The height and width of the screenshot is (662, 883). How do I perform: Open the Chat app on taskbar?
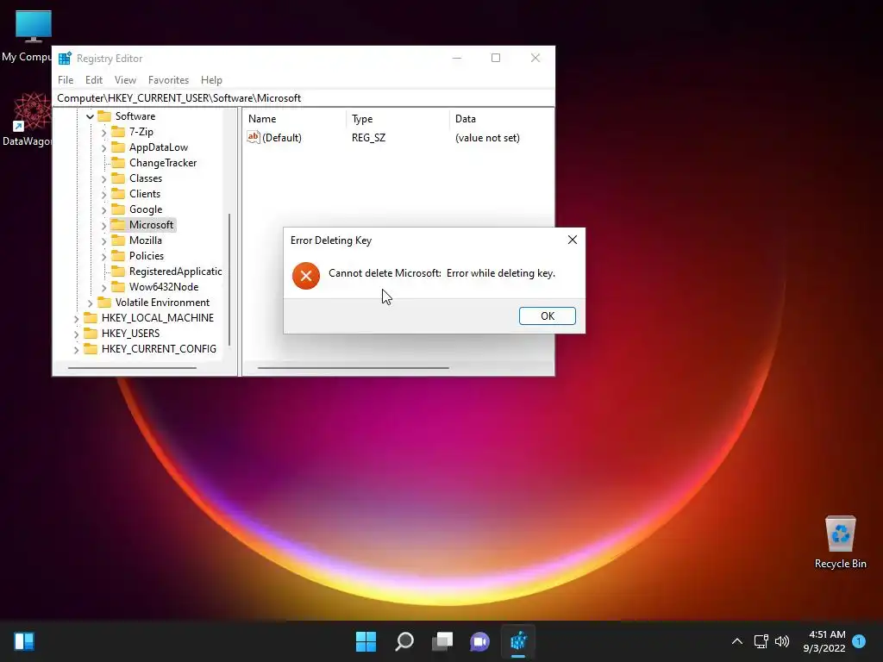[x=479, y=641]
